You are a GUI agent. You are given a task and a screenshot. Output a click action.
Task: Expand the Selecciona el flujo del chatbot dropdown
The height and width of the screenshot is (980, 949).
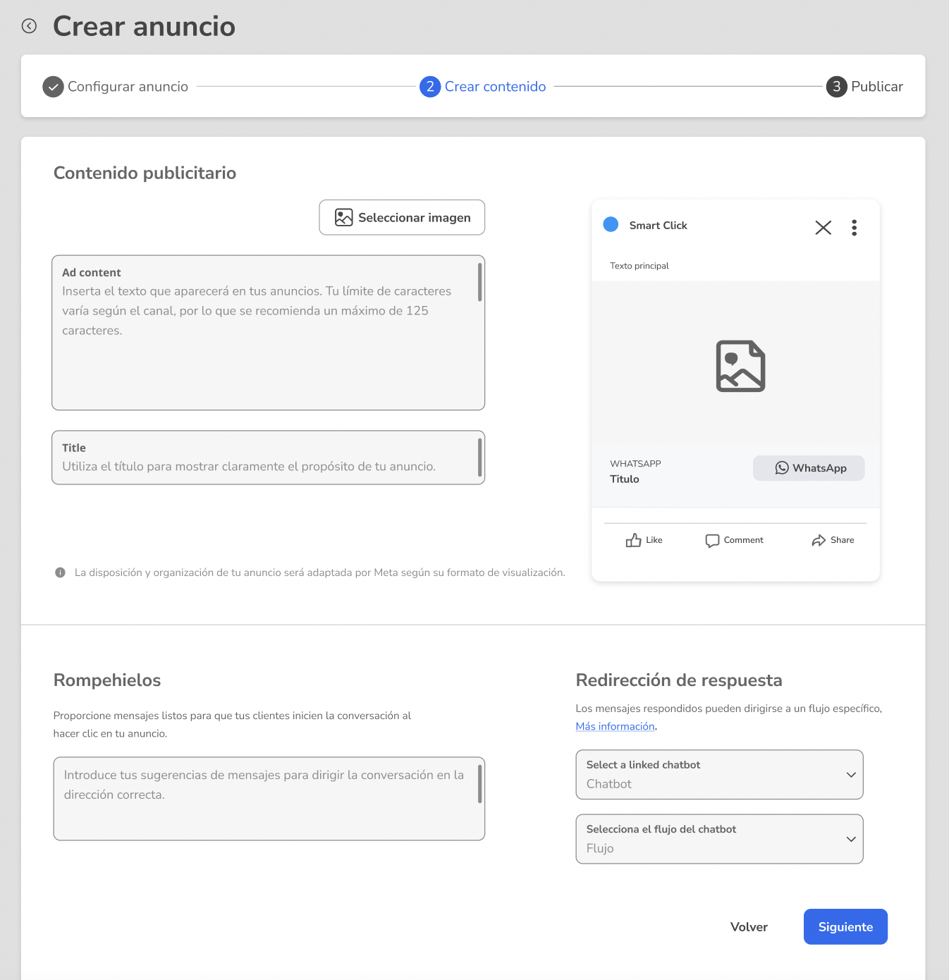(x=719, y=839)
